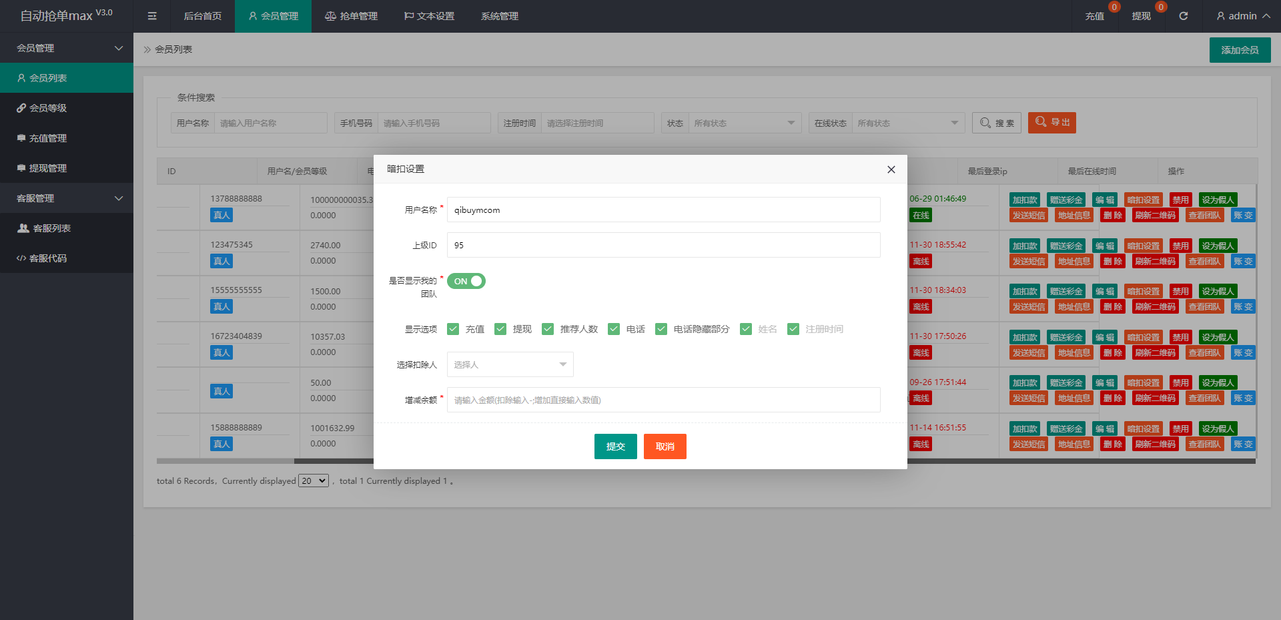This screenshot has width=1281, height=620.
Task: Click 加扣款 for the 06-29 01:46:49 row
Action: coord(1025,200)
